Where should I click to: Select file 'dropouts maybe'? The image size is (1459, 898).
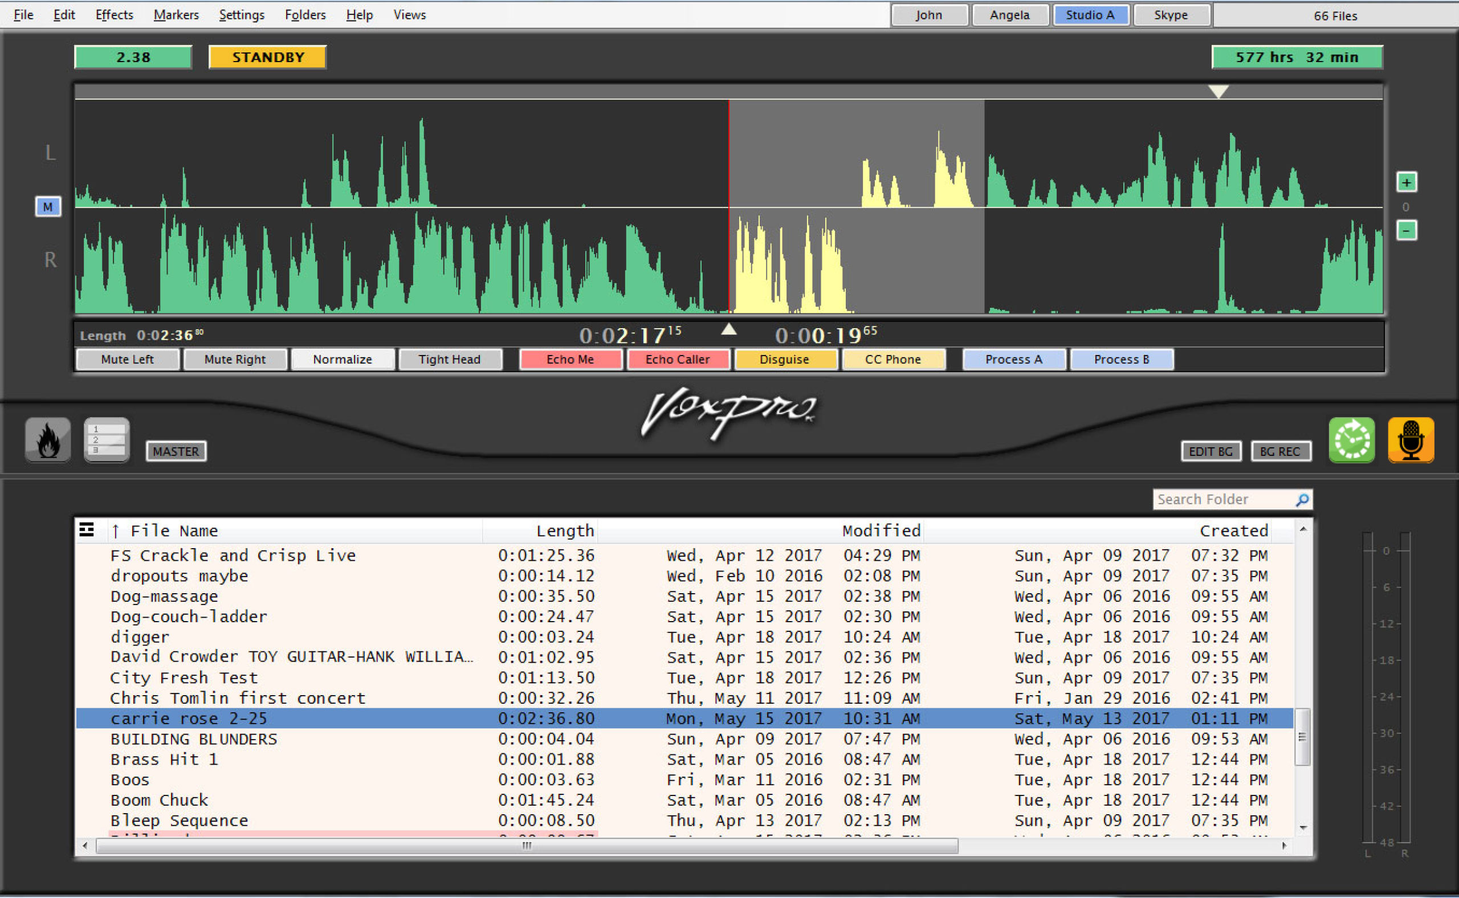(684, 576)
